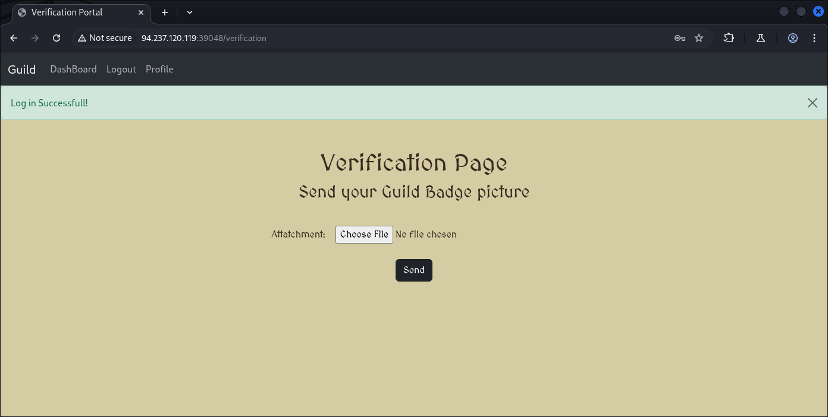Image resolution: width=828 pixels, height=417 pixels.
Task: Submit the badge with Send button
Action: pyautogui.click(x=413, y=270)
